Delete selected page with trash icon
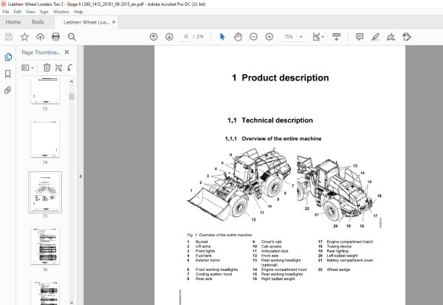 pyautogui.click(x=47, y=67)
